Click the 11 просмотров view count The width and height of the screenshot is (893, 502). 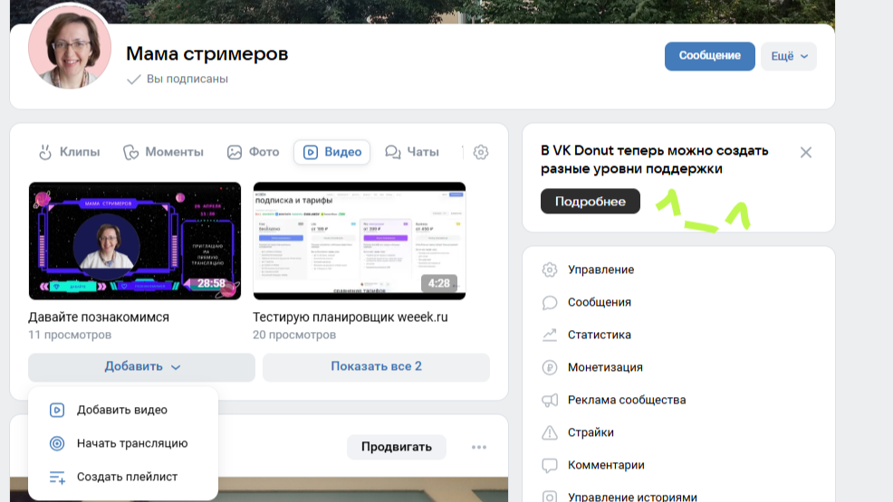point(70,335)
